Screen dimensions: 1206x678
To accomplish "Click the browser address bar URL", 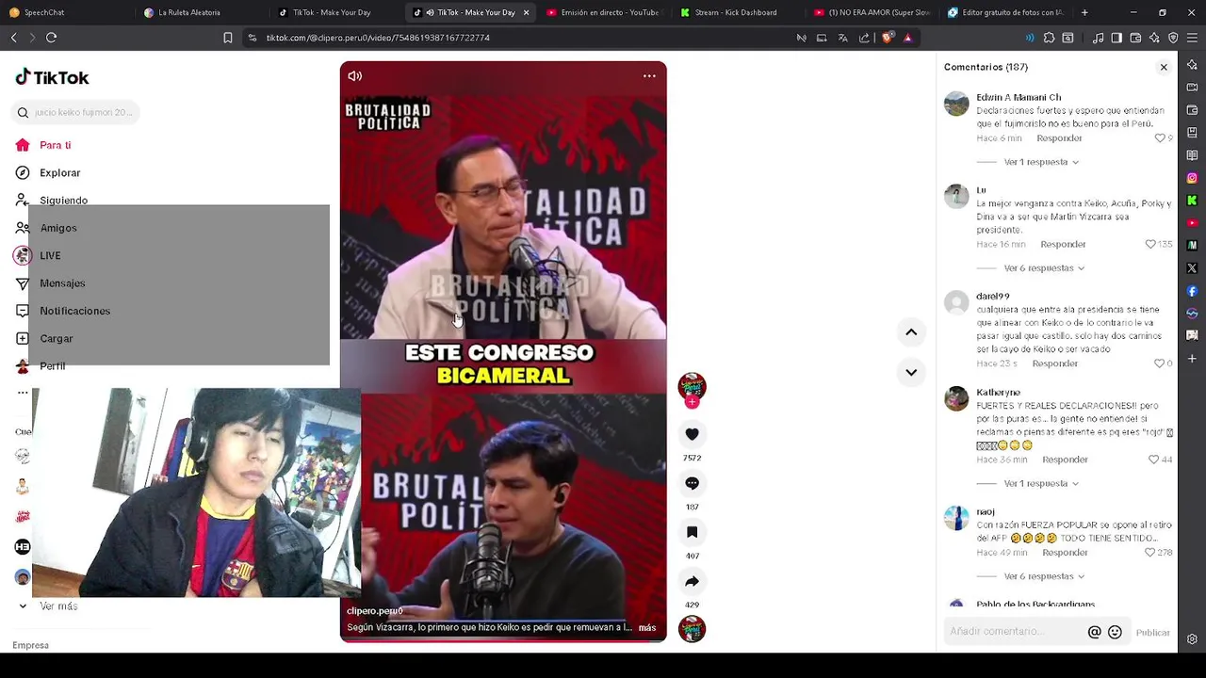I will pos(378,38).
